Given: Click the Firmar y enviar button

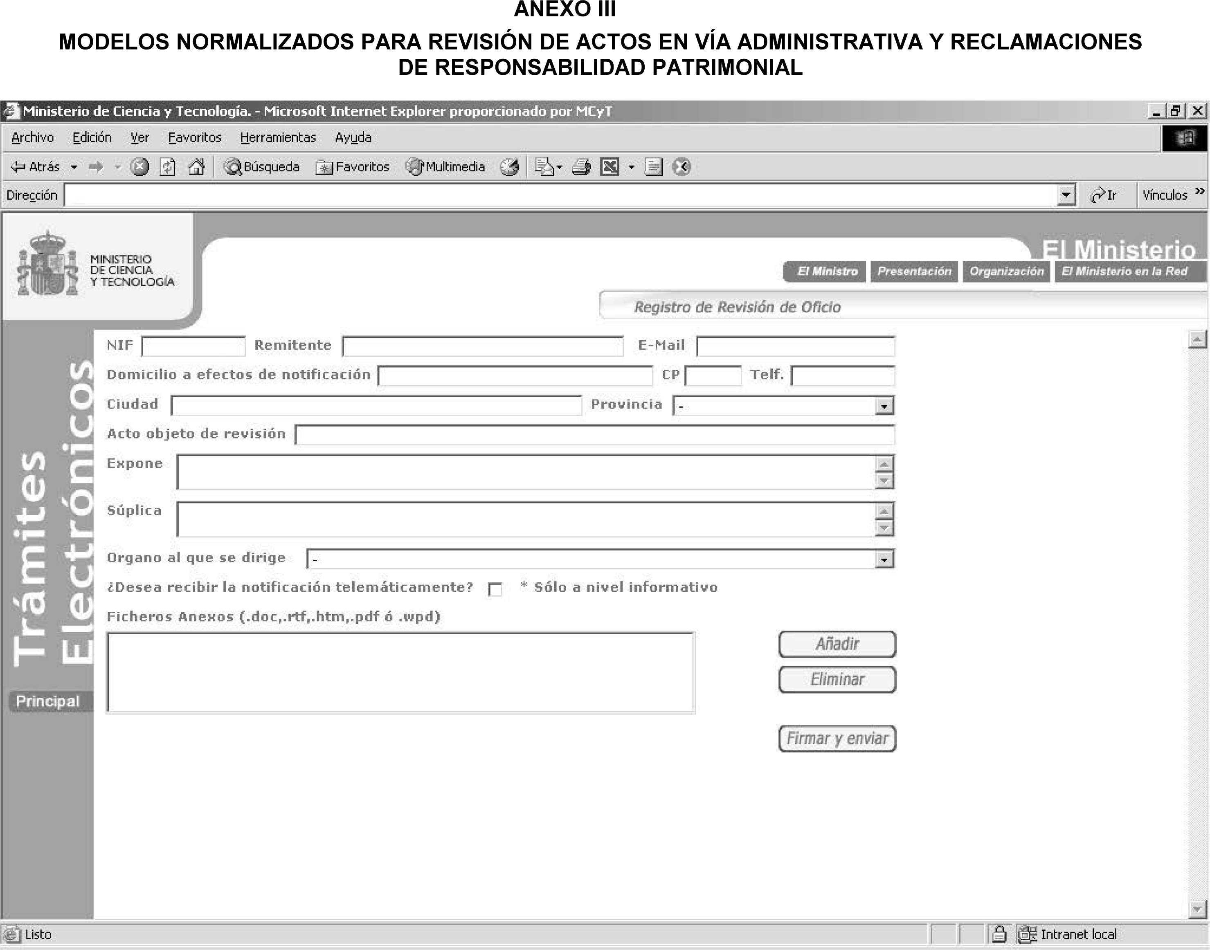Looking at the screenshot, I should pos(837,739).
